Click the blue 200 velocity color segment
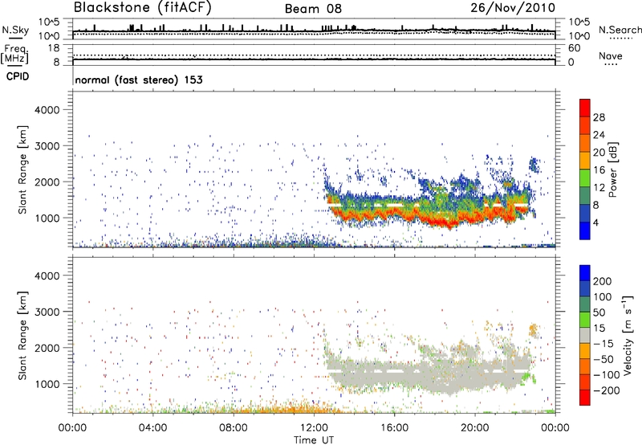The image size is (642, 445). [585, 273]
